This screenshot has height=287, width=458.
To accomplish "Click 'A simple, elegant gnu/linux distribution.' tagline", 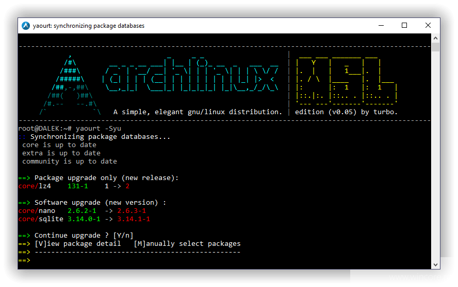I will [x=198, y=112].
